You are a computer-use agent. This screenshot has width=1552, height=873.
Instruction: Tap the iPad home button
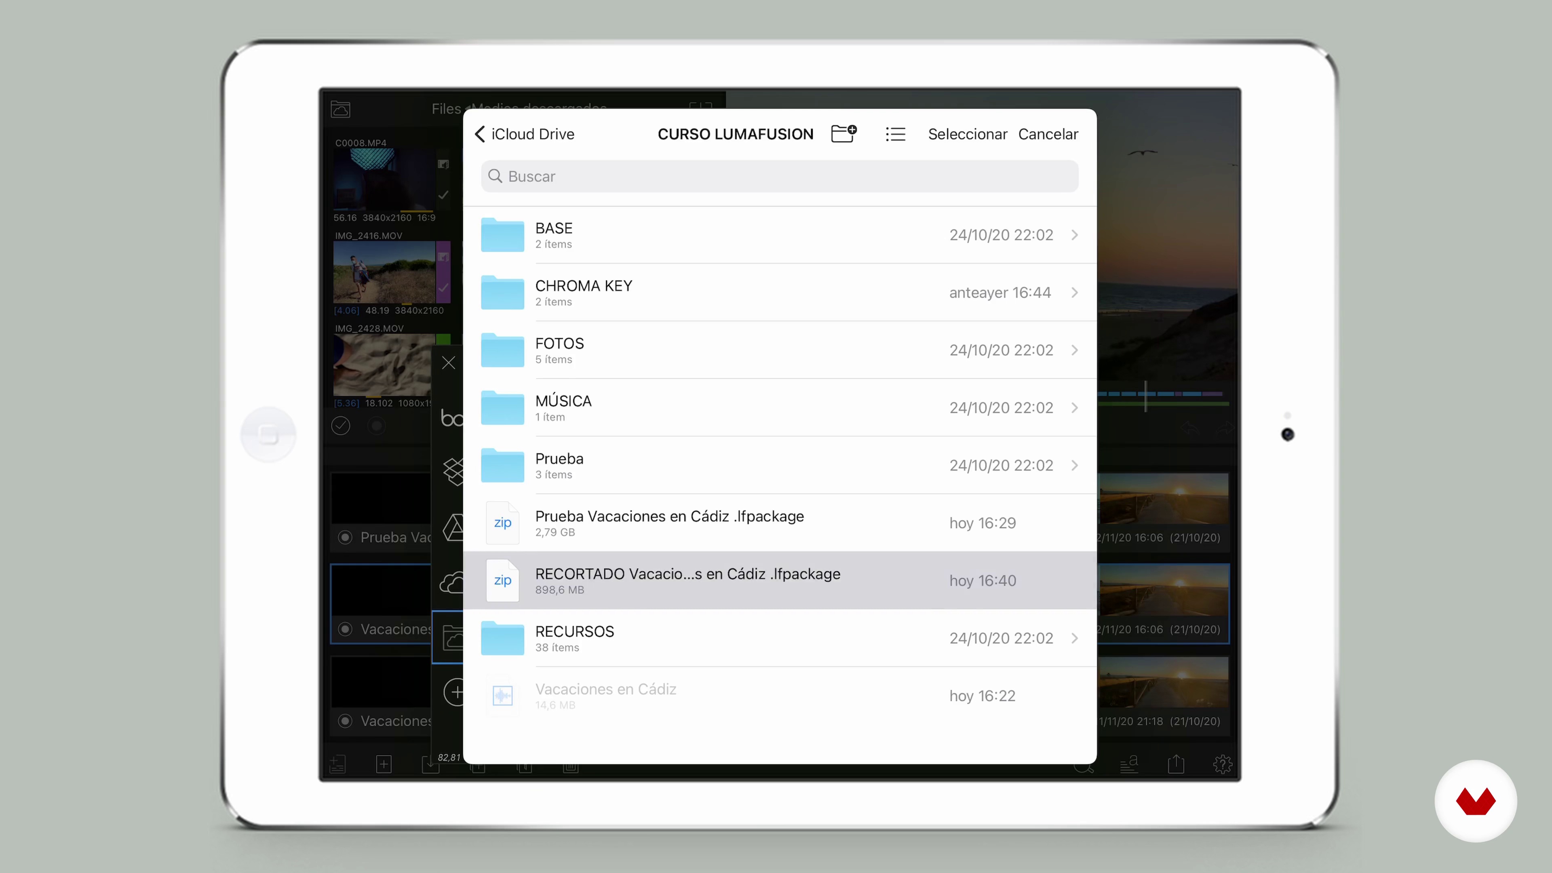click(x=268, y=434)
